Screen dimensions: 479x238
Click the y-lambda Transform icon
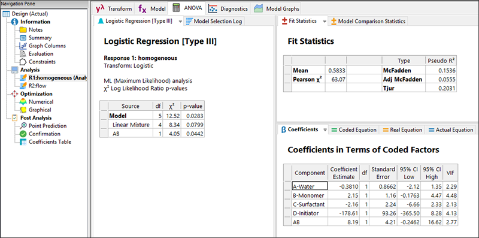pyautogui.click(x=100, y=8)
